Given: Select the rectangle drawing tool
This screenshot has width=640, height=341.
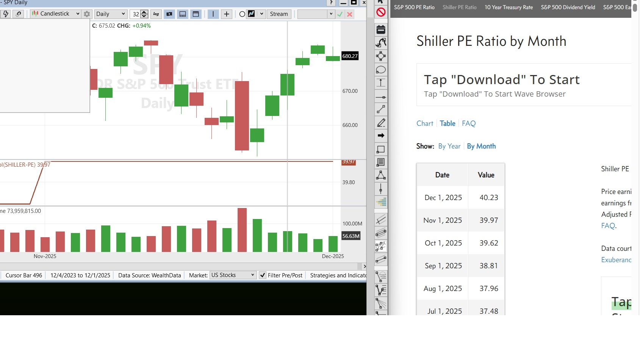Looking at the screenshot, I should (381, 149).
